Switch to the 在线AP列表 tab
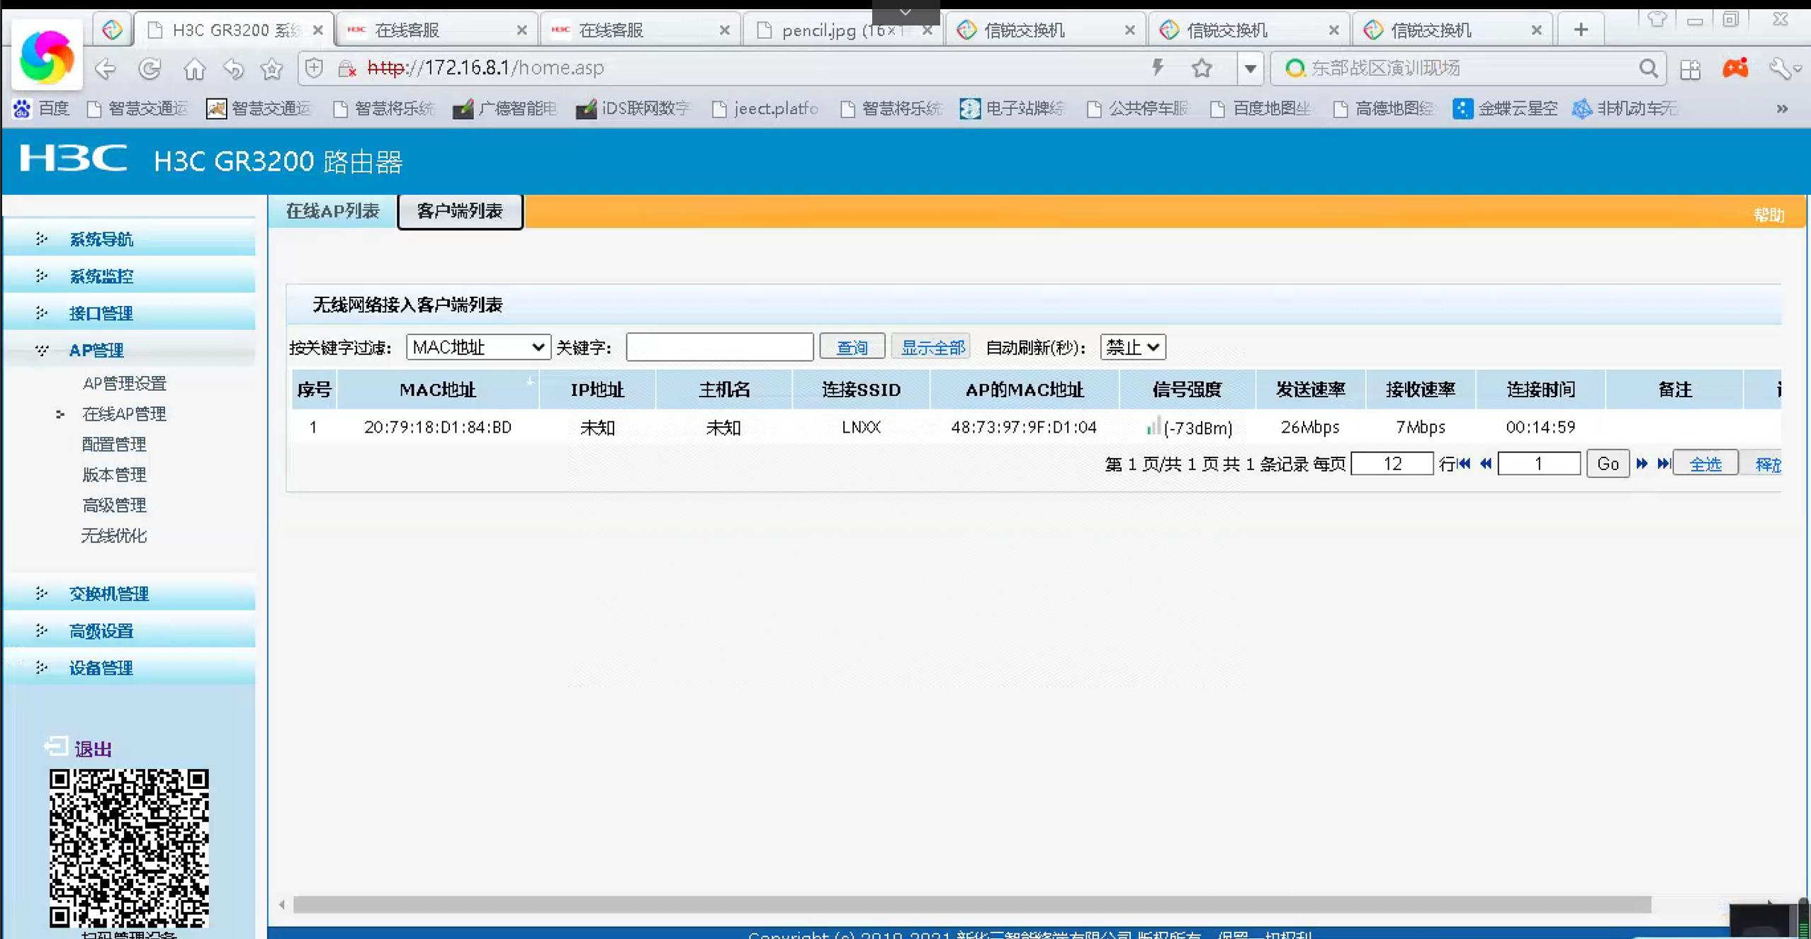Image resolution: width=1811 pixels, height=939 pixels. pos(332,211)
